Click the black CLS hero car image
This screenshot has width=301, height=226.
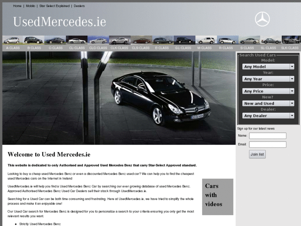(x=119, y=98)
